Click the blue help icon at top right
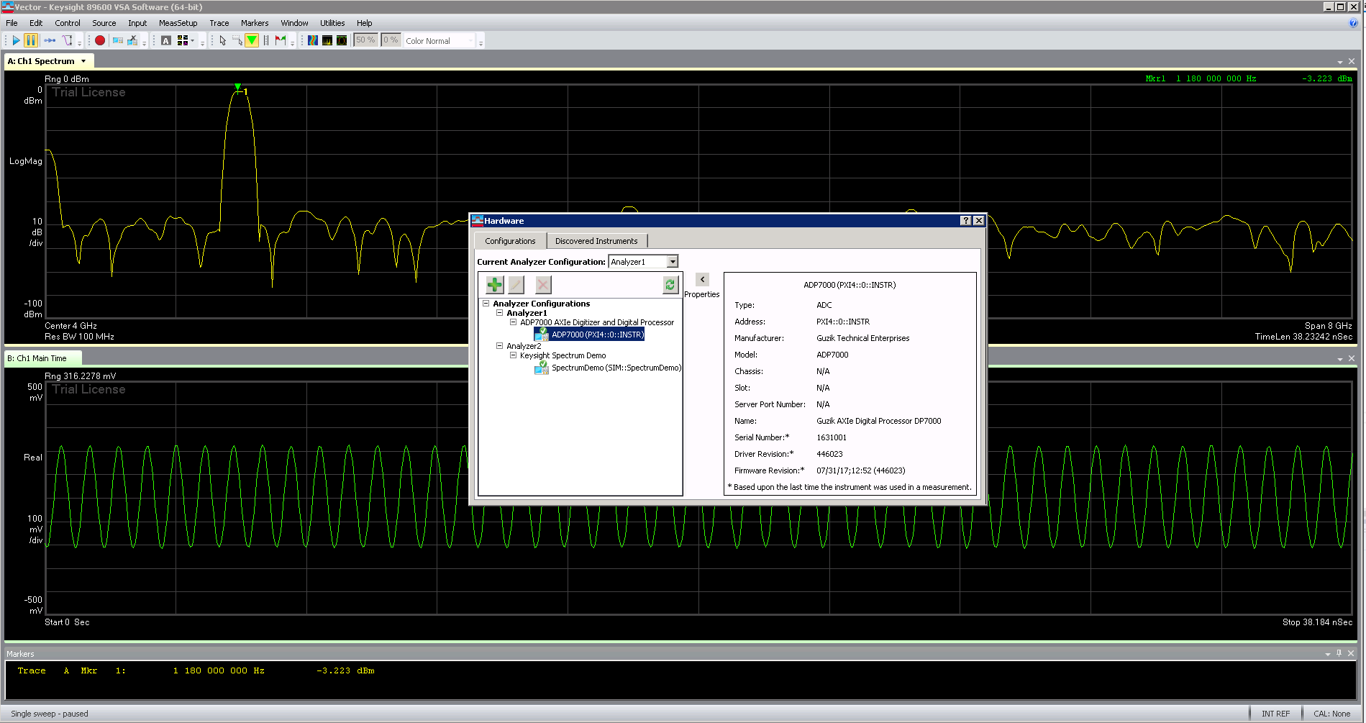 pyautogui.click(x=1353, y=23)
